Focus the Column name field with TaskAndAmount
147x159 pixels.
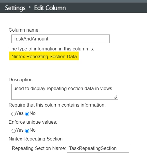click(60, 39)
